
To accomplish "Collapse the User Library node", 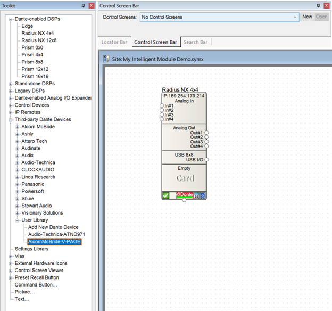I will point(17,220).
